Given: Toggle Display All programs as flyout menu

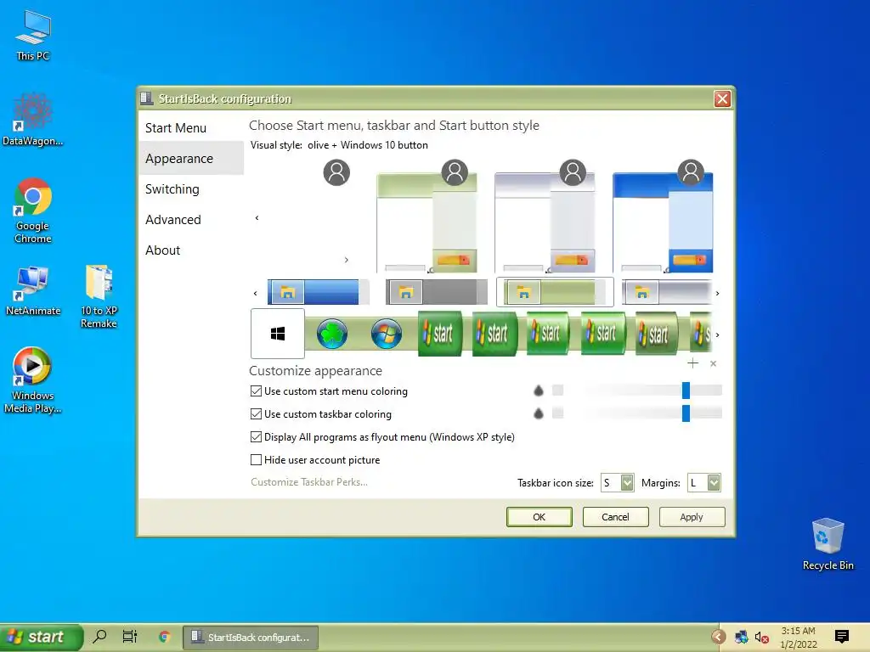Looking at the screenshot, I should pos(256,437).
